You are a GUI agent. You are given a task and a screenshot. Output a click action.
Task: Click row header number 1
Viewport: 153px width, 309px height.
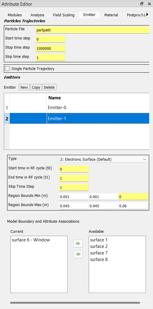click(x=7, y=108)
